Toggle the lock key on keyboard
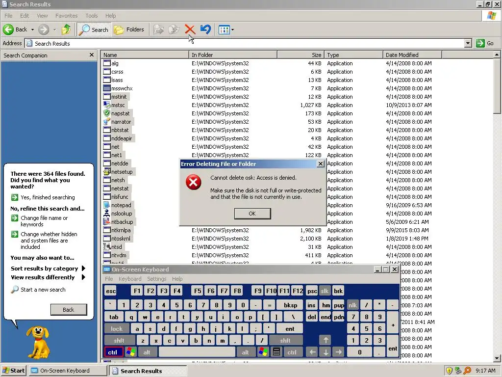Screen dimensions: 502x377 point(117,328)
